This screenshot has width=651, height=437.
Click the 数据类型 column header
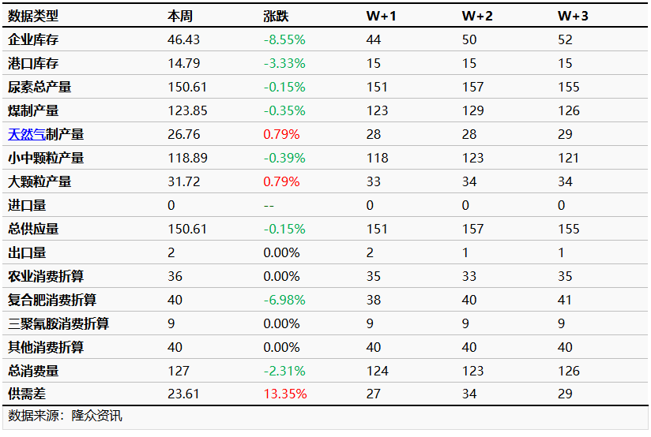coord(33,16)
